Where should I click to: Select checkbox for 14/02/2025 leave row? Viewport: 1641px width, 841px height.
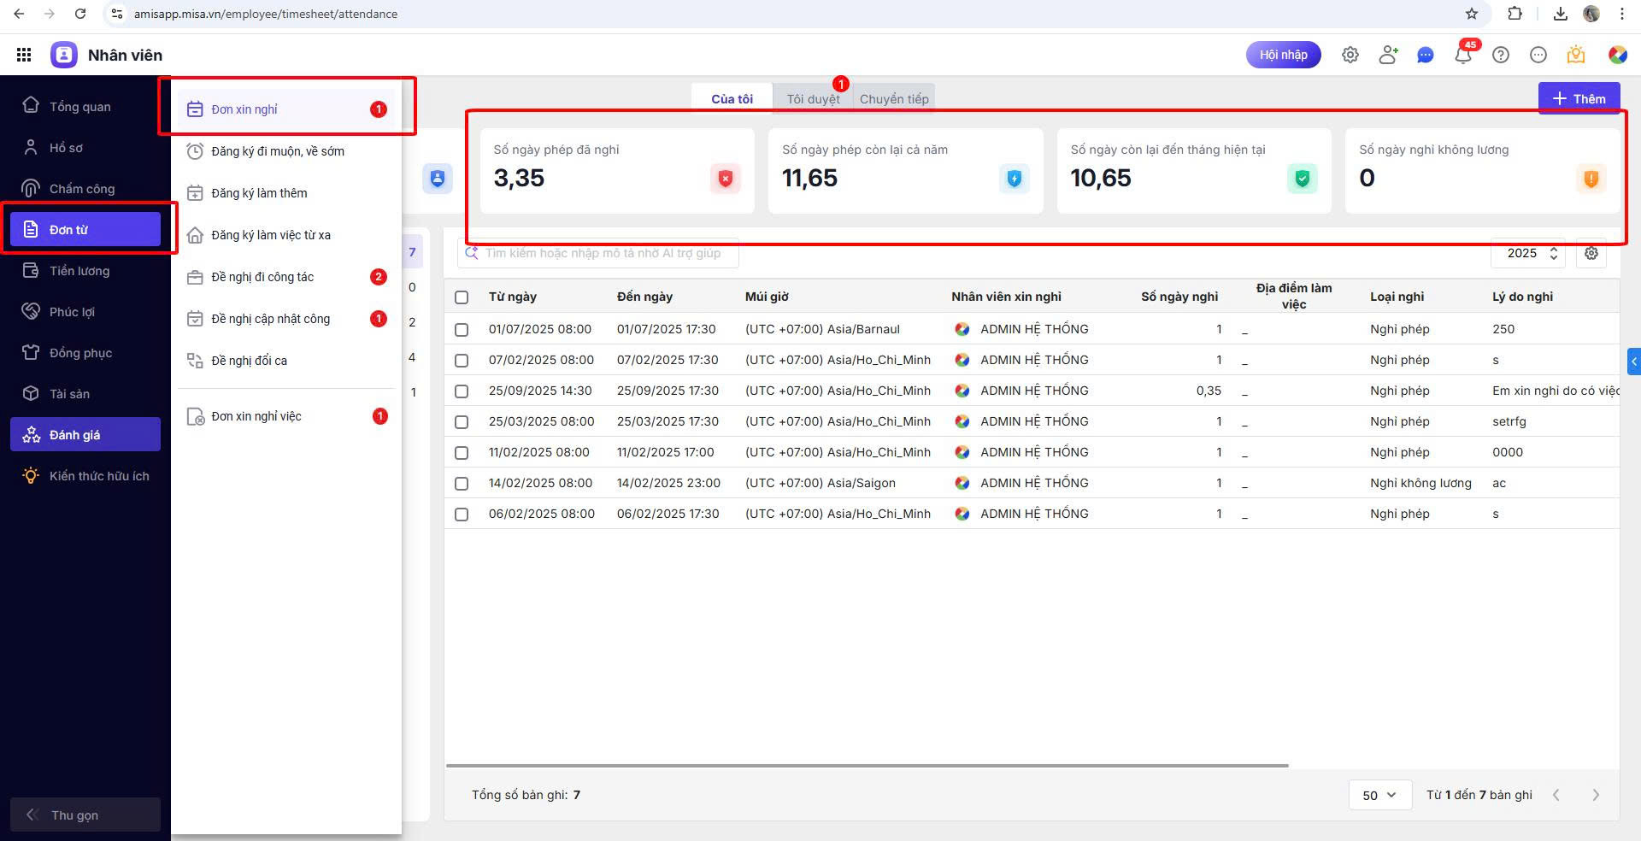(462, 484)
